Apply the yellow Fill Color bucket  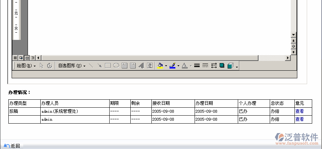[x=160, y=66]
